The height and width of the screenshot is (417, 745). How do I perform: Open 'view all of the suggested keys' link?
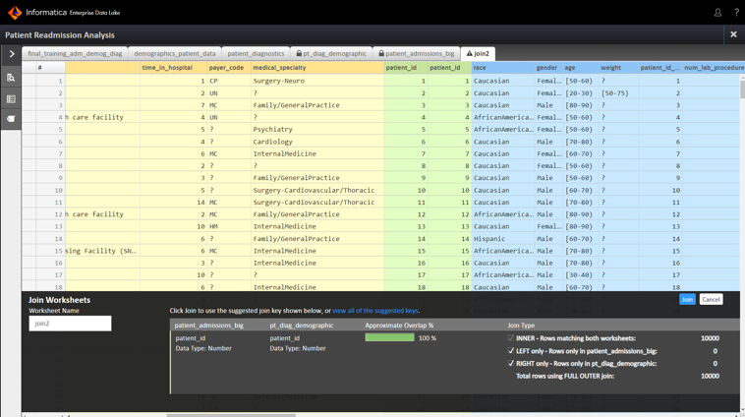pyautogui.click(x=376, y=311)
